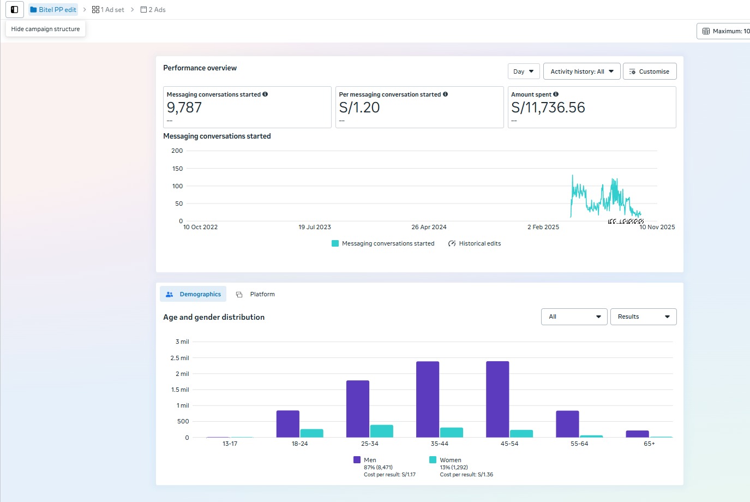Click the Historical edits legend icon

pyautogui.click(x=452, y=243)
